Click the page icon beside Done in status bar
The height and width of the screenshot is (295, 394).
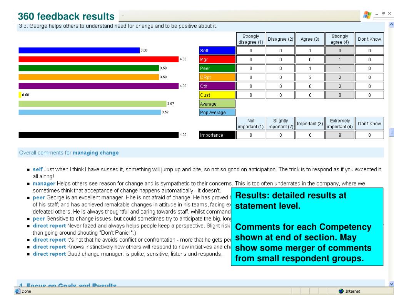click(x=17, y=291)
